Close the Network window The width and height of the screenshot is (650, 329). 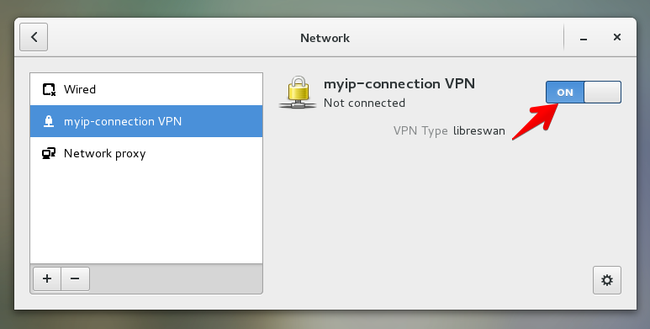click(617, 37)
